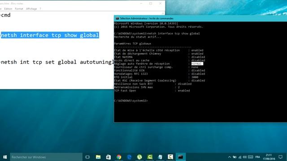The width and height of the screenshot is (287, 161).
Task: Click the Command Prompt window title bar
Action: point(200,18)
